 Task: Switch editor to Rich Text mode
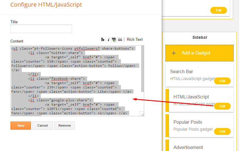[x=135, y=39]
